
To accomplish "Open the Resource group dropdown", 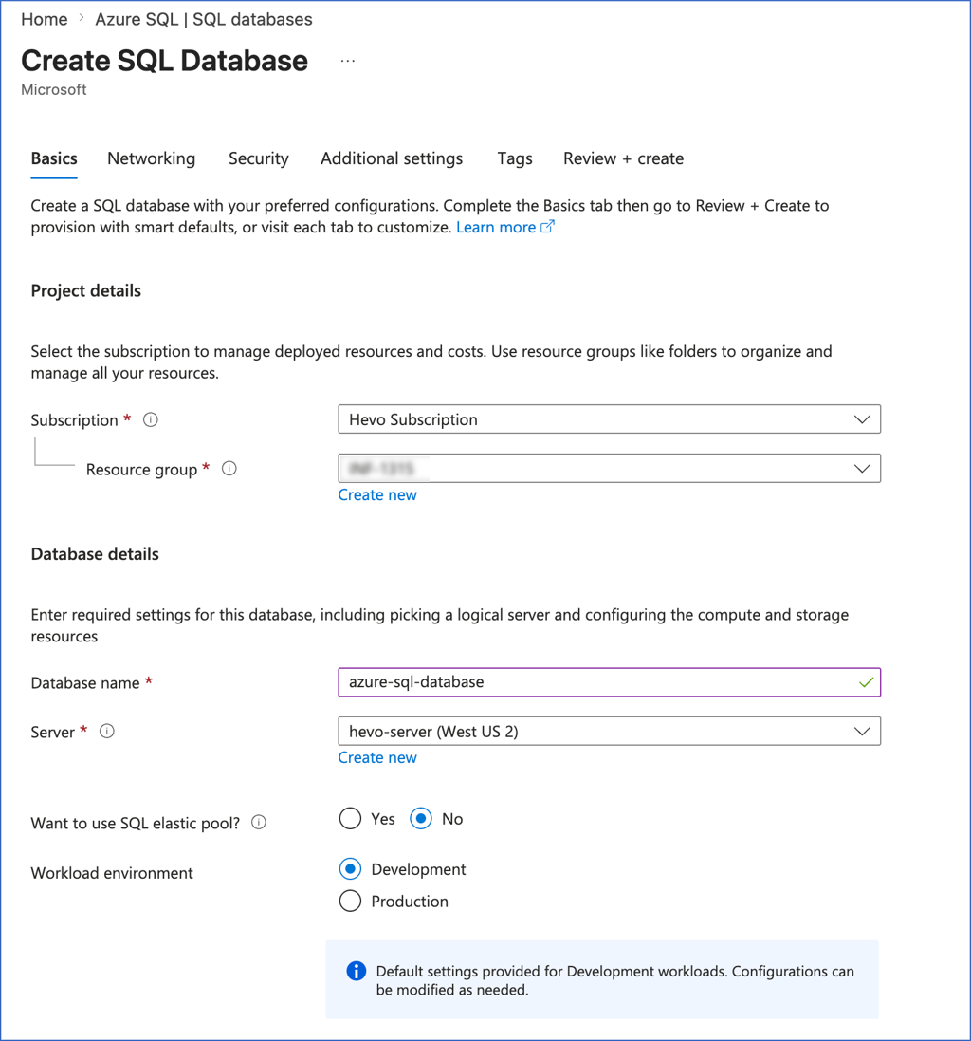I will tap(609, 469).
